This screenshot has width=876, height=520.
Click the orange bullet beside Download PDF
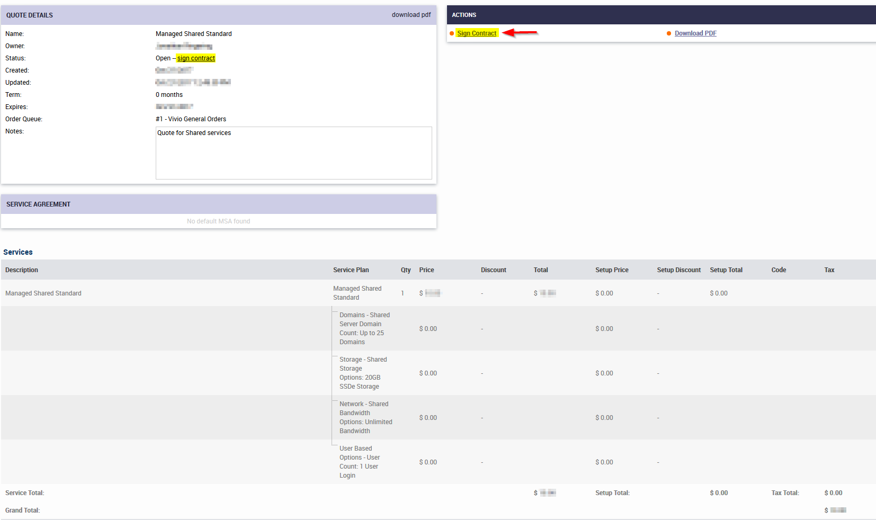(669, 33)
